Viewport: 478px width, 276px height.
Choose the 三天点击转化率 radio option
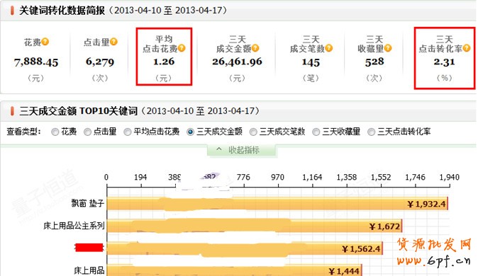[x=372, y=132]
